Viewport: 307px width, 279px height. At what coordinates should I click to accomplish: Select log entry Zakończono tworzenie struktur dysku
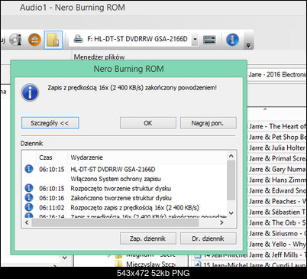click(124, 198)
